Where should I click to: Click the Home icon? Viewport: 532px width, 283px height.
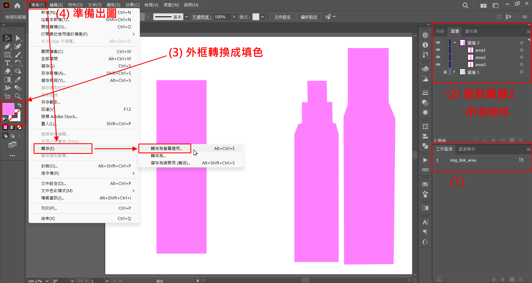coord(17,5)
